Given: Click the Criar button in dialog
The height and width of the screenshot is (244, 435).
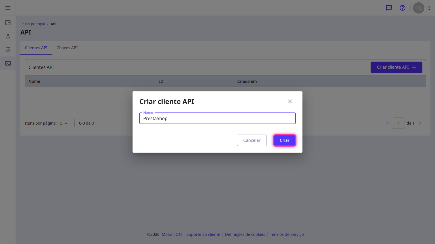Looking at the screenshot, I should click(285, 140).
